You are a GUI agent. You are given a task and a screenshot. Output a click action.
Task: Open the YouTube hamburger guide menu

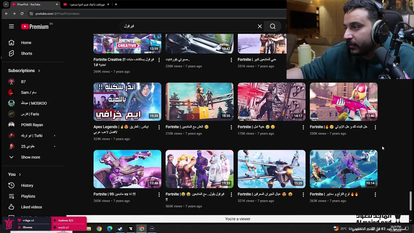[11, 27]
